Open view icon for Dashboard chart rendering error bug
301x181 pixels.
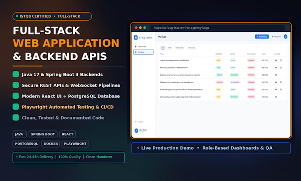tap(276, 82)
